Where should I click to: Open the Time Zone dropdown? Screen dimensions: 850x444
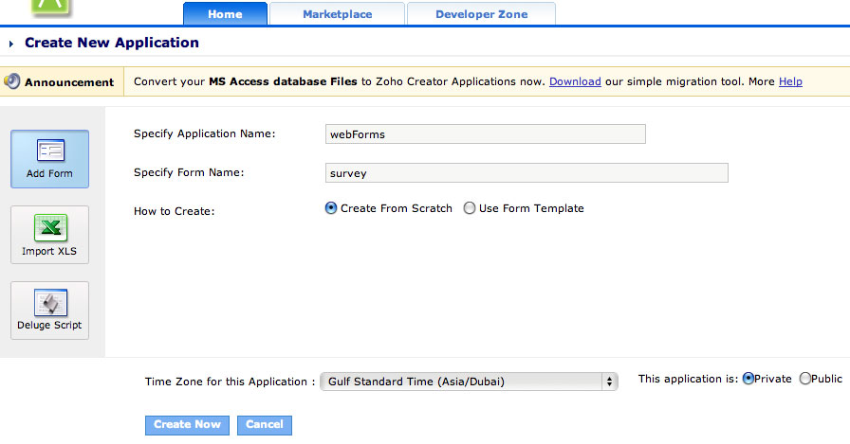tap(469, 382)
